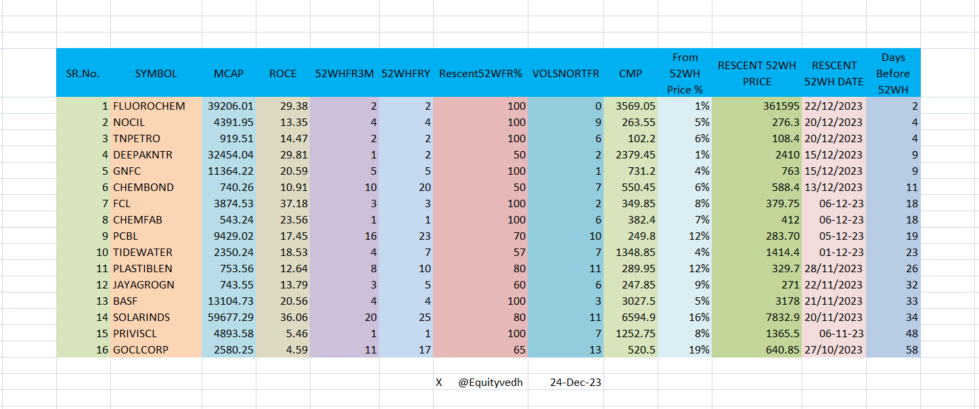979x409 pixels.
Task: Select the 52WHFRY column header
Action: pyautogui.click(x=406, y=73)
